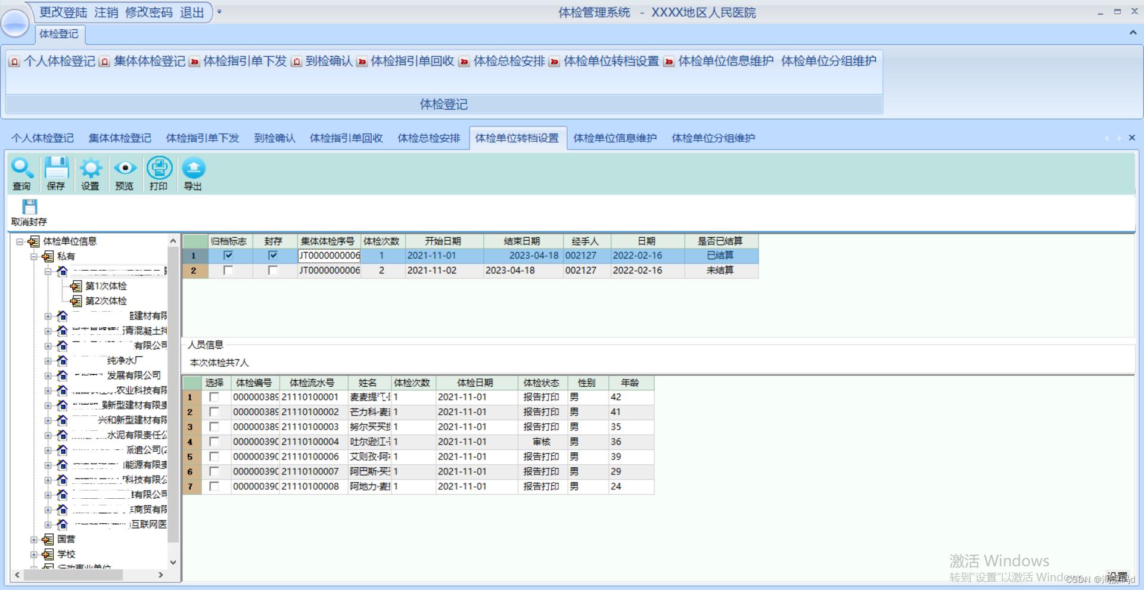The width and height of the screenshot is (1144, 590).
Task: Click the icon beside 体检指引单回收 in ribbon
Action: [x=362, y=61]
